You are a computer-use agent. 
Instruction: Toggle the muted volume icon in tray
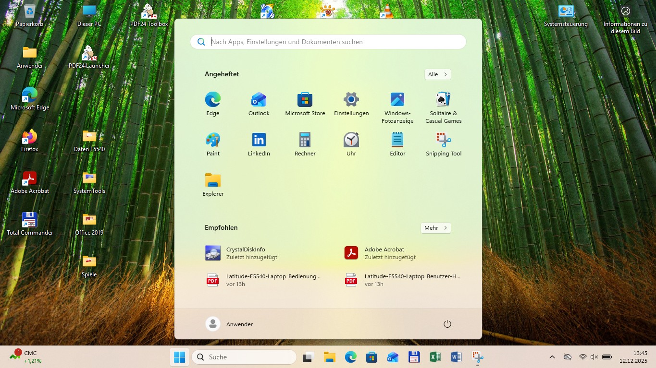pos(594,357)
